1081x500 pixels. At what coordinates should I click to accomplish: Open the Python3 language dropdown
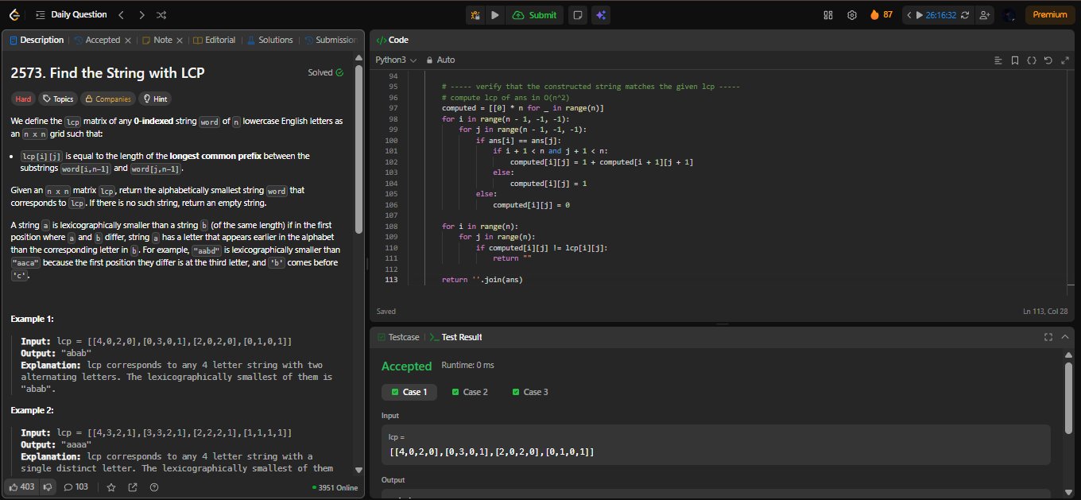[396, 60]
